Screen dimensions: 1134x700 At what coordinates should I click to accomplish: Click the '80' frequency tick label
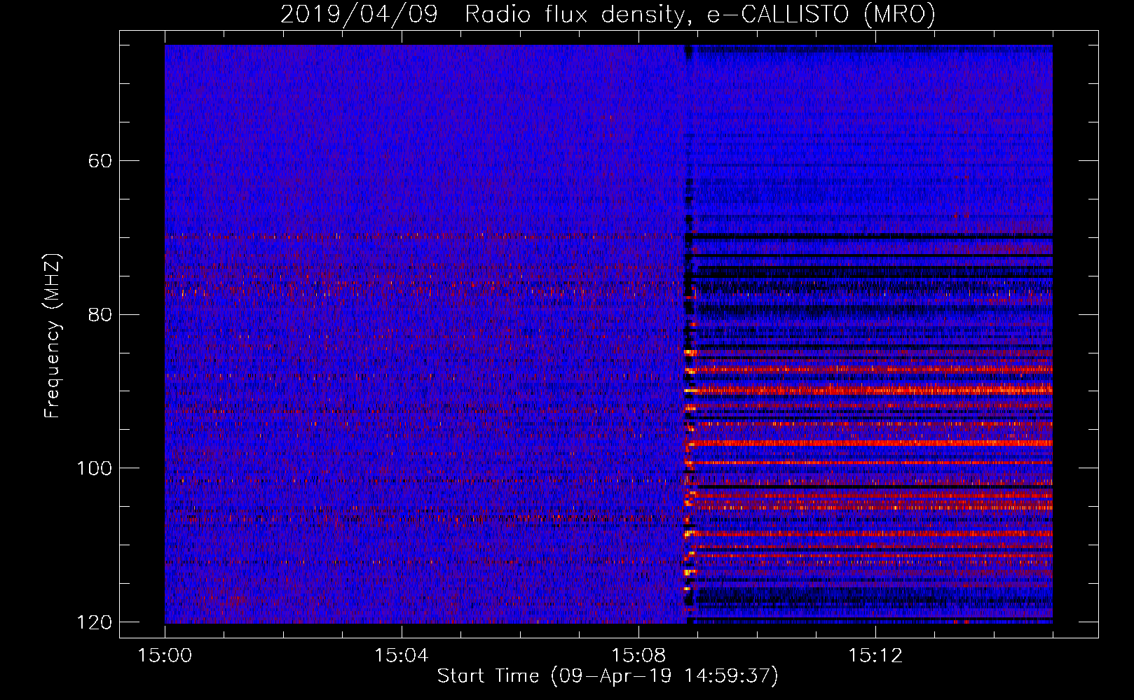tap(100, 314)
